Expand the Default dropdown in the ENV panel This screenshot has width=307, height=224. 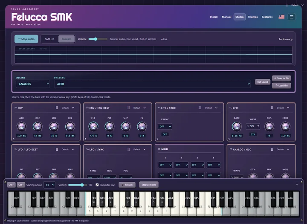click(x=68, y=108)
